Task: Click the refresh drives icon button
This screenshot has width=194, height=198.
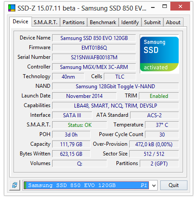Action: pos(14,185)
